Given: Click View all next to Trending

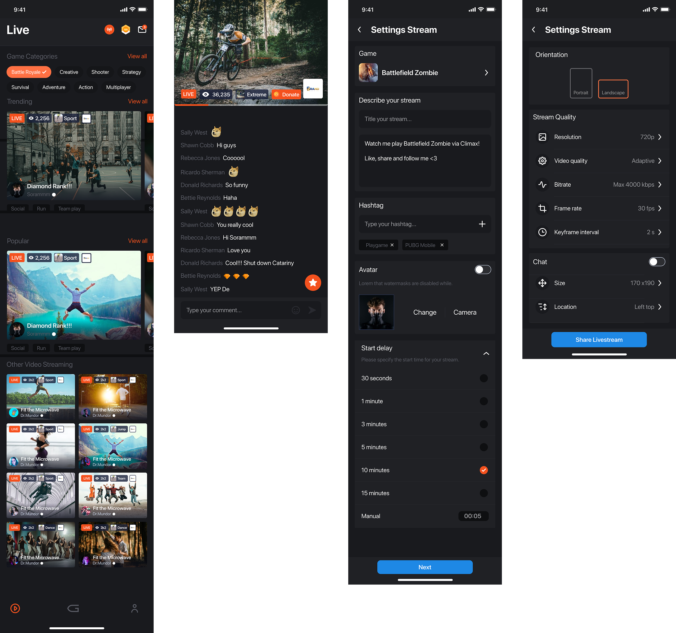Looking at the screenshot, I should (x=138, y=101).
